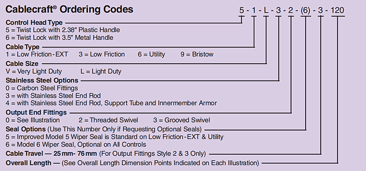This screenshot has height=171, width=366.
Task: Click the code digit 5 in the example code
Action: [x=242, y=10]
